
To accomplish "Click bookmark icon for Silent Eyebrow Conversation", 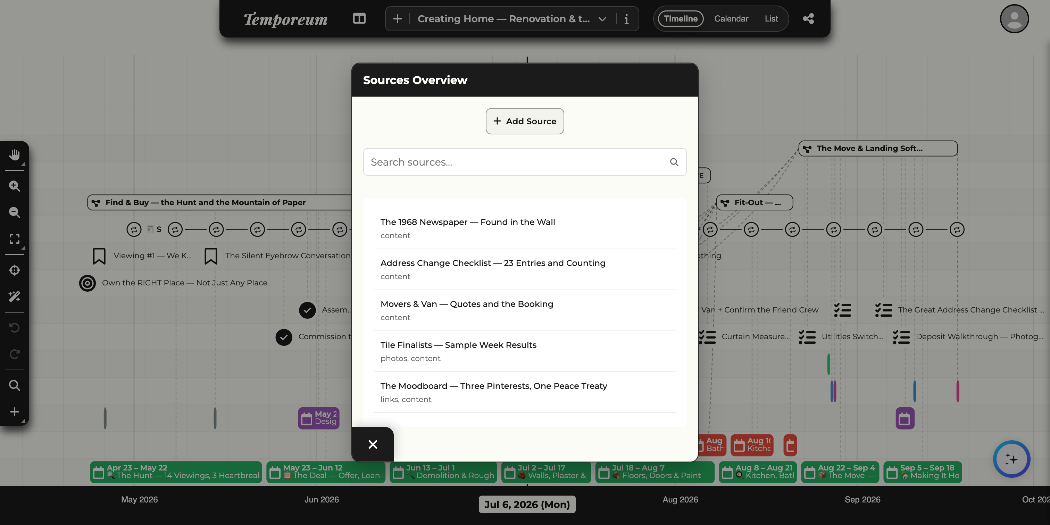I will (211, 256).
